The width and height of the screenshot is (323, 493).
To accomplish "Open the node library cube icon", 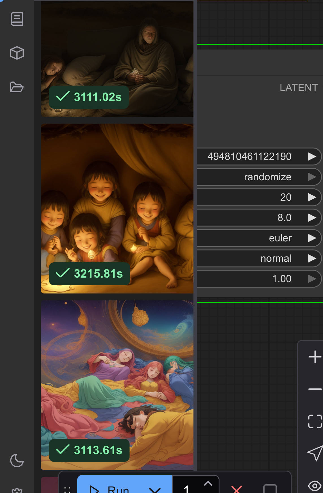I will (17, 53).
